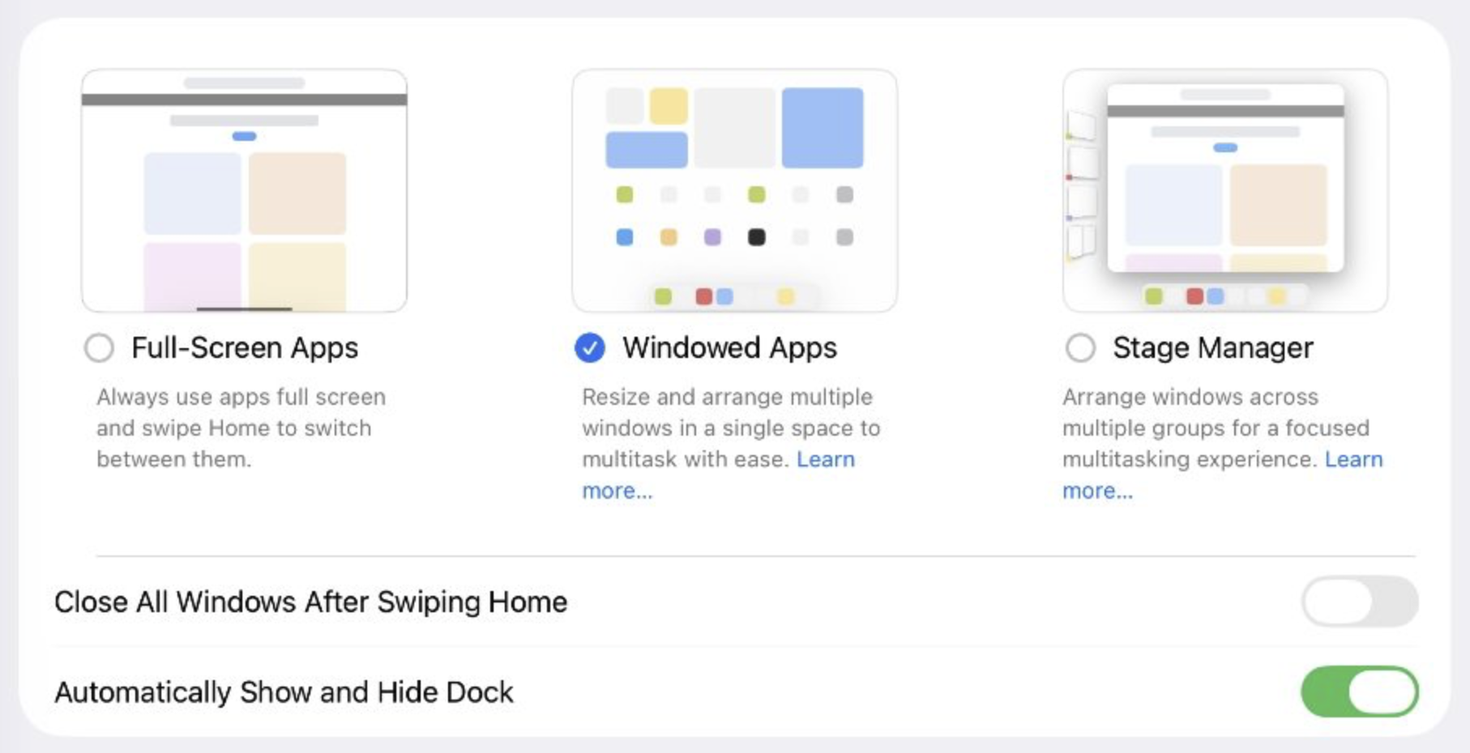The height and width of the screenshot is (753, 1470).
Task: Click the Windowed Apps label text
Action: pyautogui.click(x=729, y=348)
